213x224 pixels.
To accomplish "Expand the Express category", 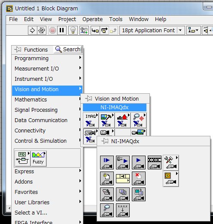I will pos(47,172).
